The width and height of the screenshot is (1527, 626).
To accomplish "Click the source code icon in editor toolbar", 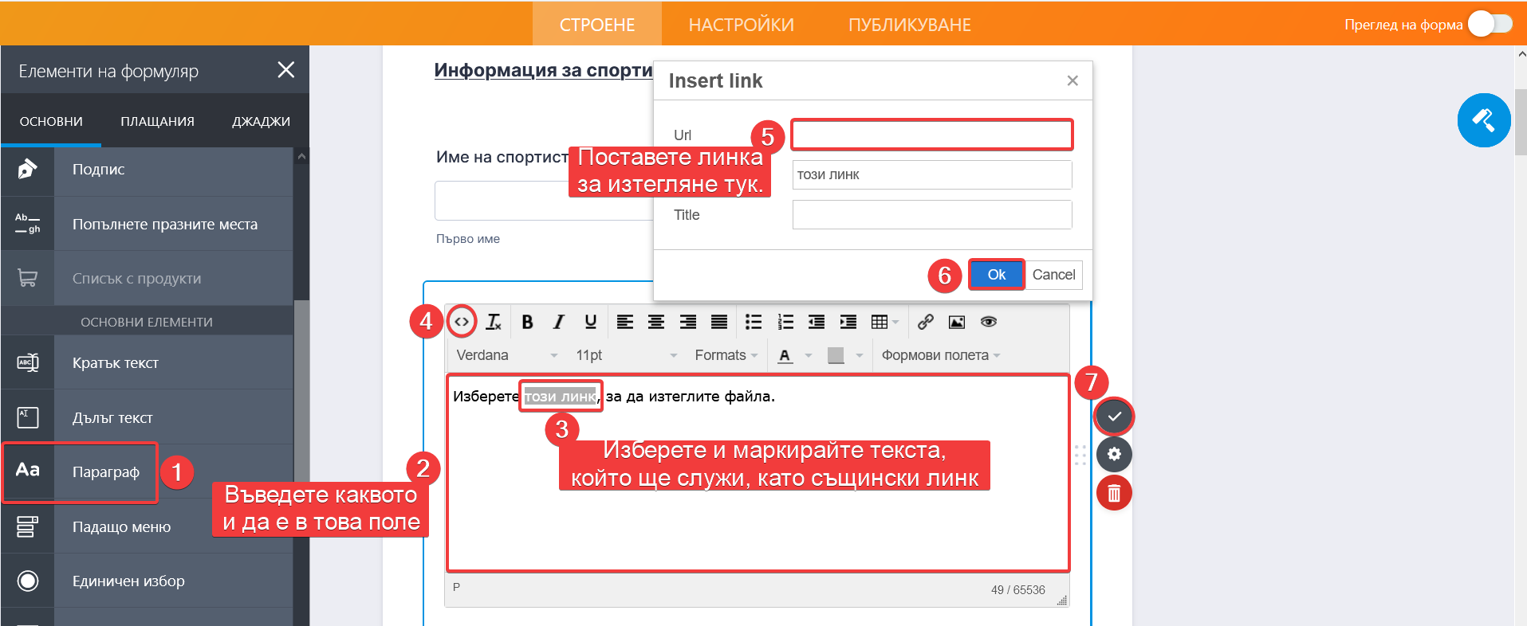I will [462, 322].
